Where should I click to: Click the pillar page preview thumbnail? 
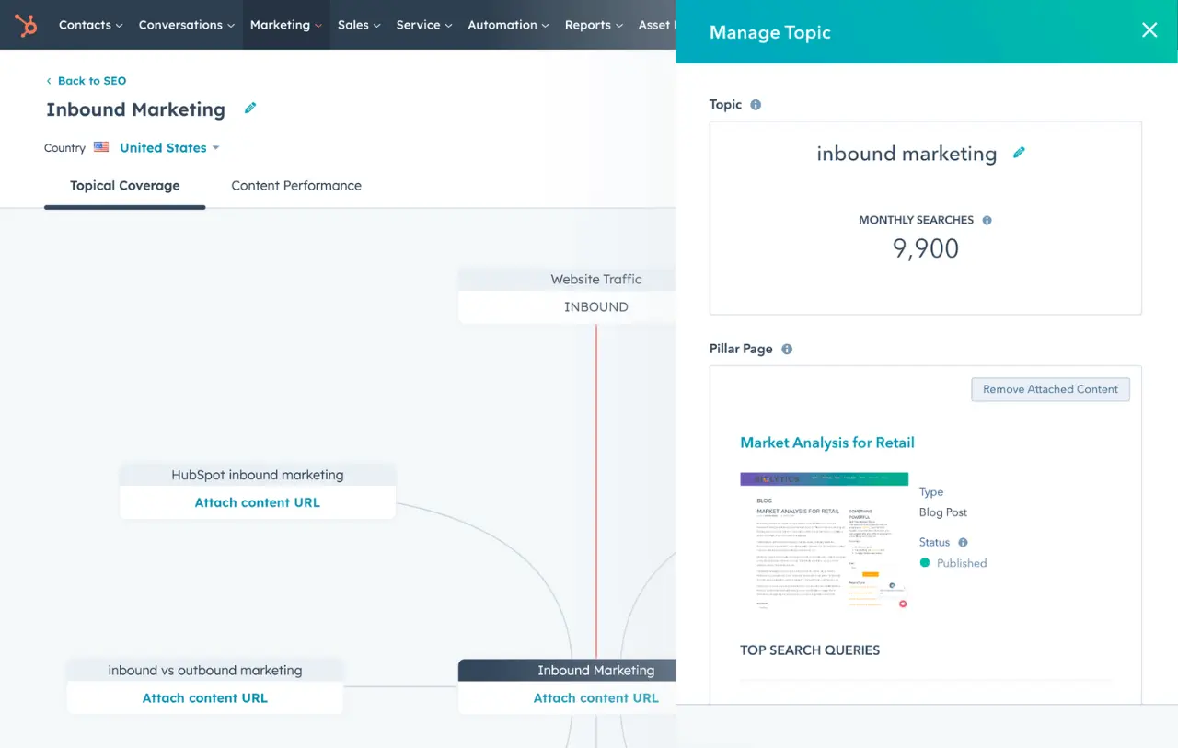click(824, 543)
